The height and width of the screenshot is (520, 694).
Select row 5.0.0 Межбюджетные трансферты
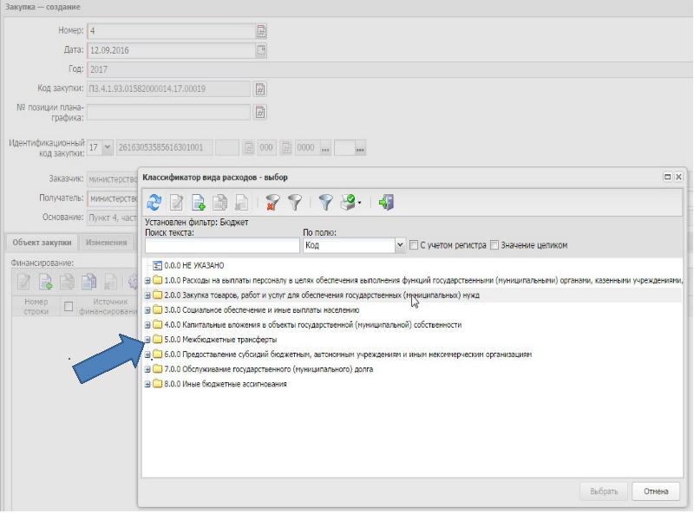(x=220, y=340)
